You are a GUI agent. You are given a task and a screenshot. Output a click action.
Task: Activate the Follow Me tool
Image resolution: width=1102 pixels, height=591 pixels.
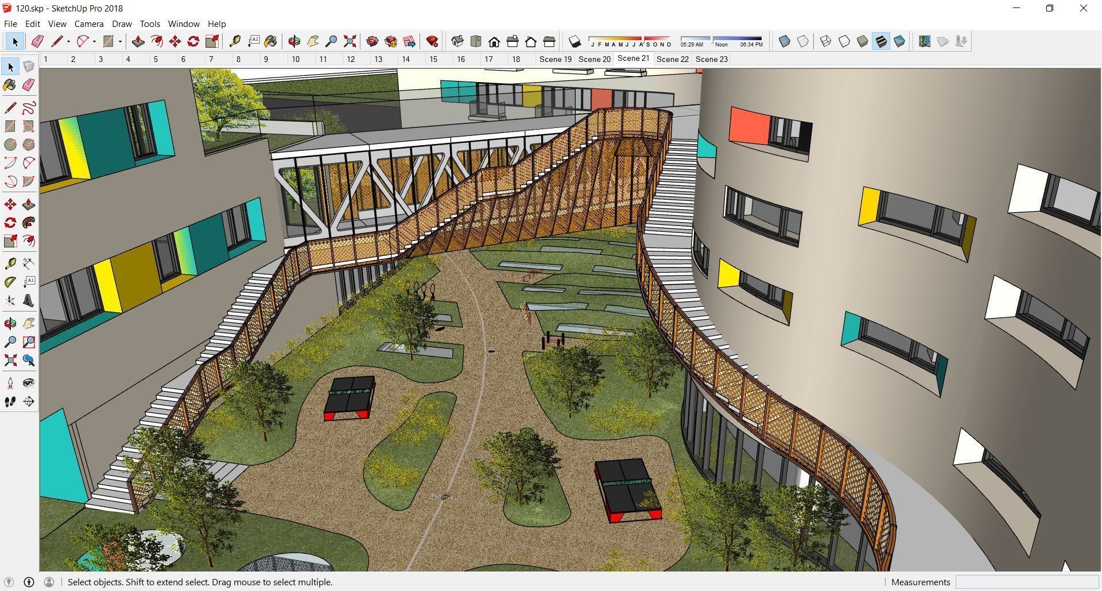28,223
